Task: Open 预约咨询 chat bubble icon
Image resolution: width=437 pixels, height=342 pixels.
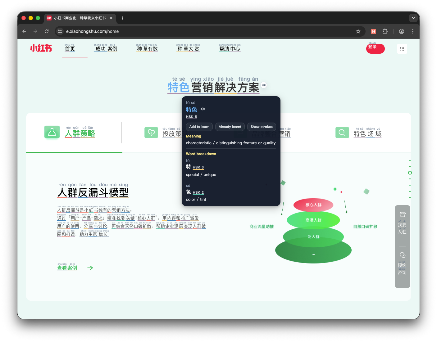Action: 402,254
